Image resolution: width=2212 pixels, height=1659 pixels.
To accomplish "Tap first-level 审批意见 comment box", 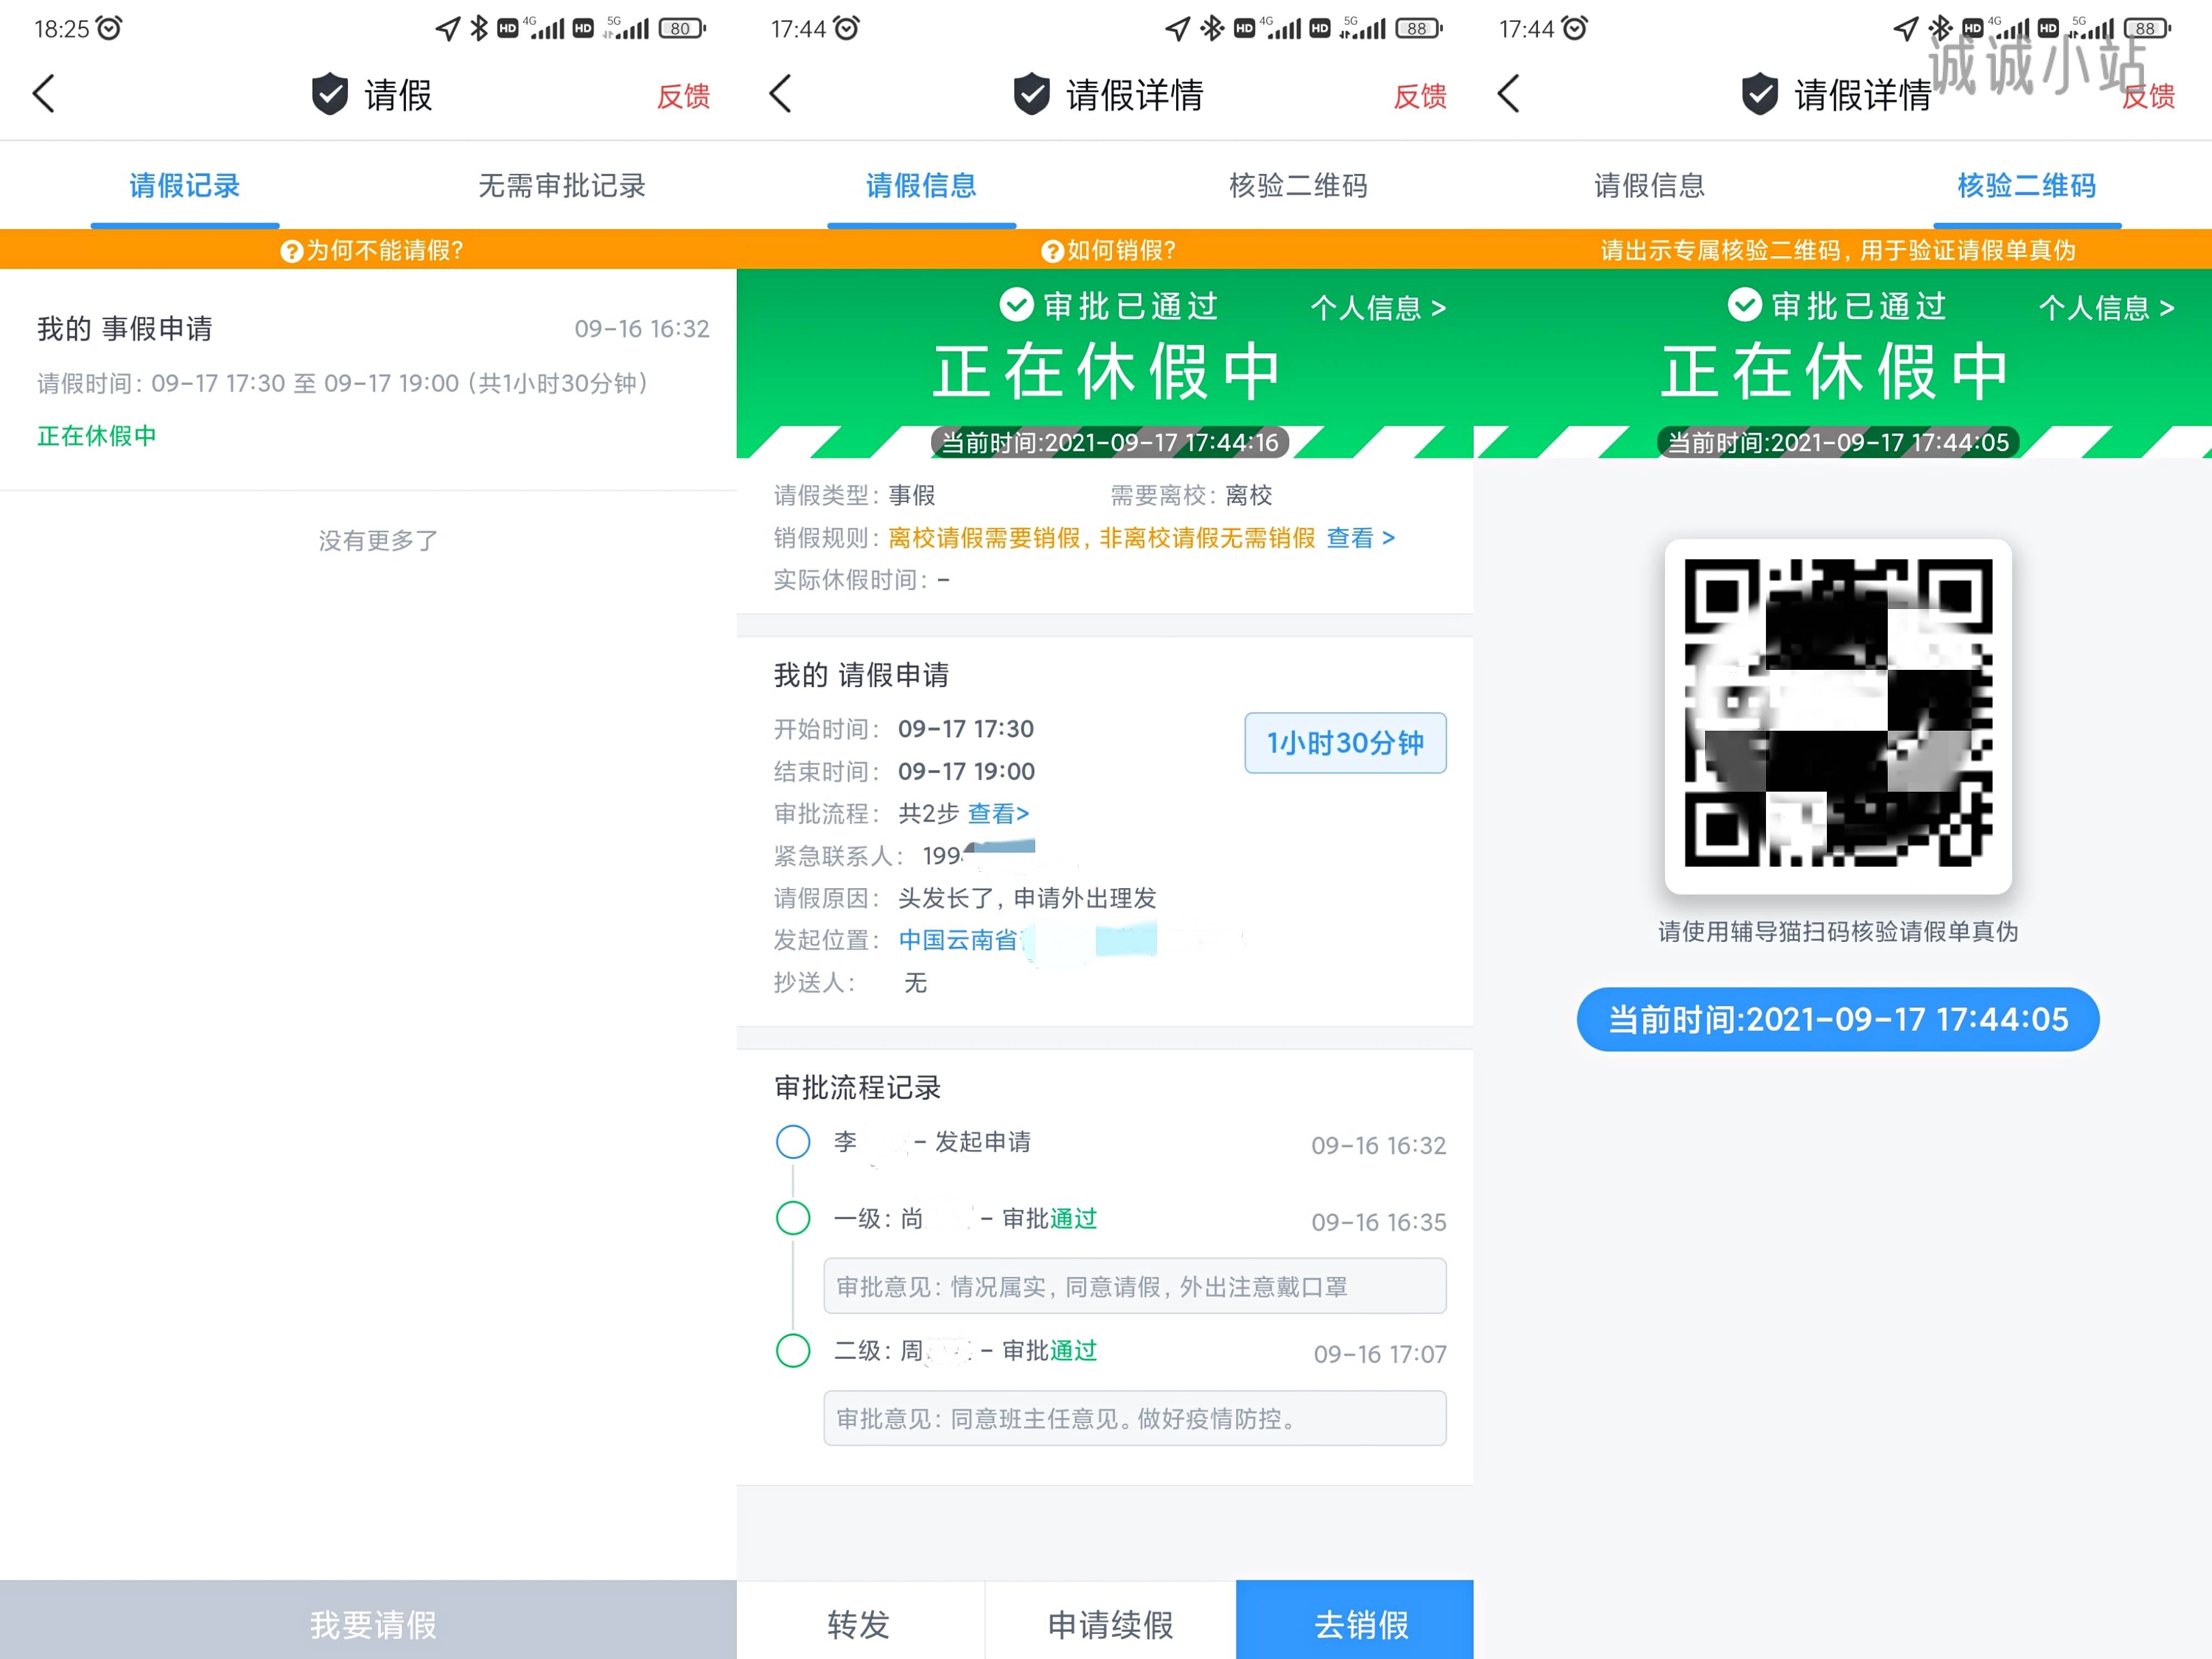I will pos(1135,1286).
